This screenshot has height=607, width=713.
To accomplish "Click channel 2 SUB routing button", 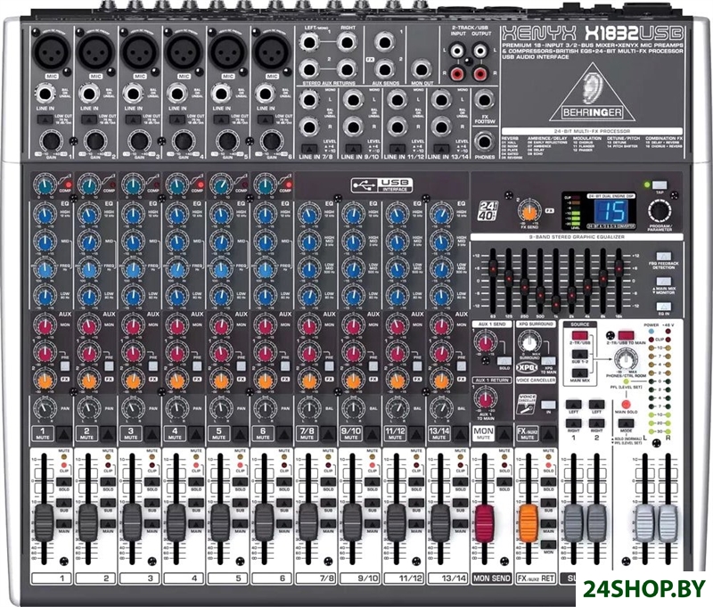I will tap(108, 503).
